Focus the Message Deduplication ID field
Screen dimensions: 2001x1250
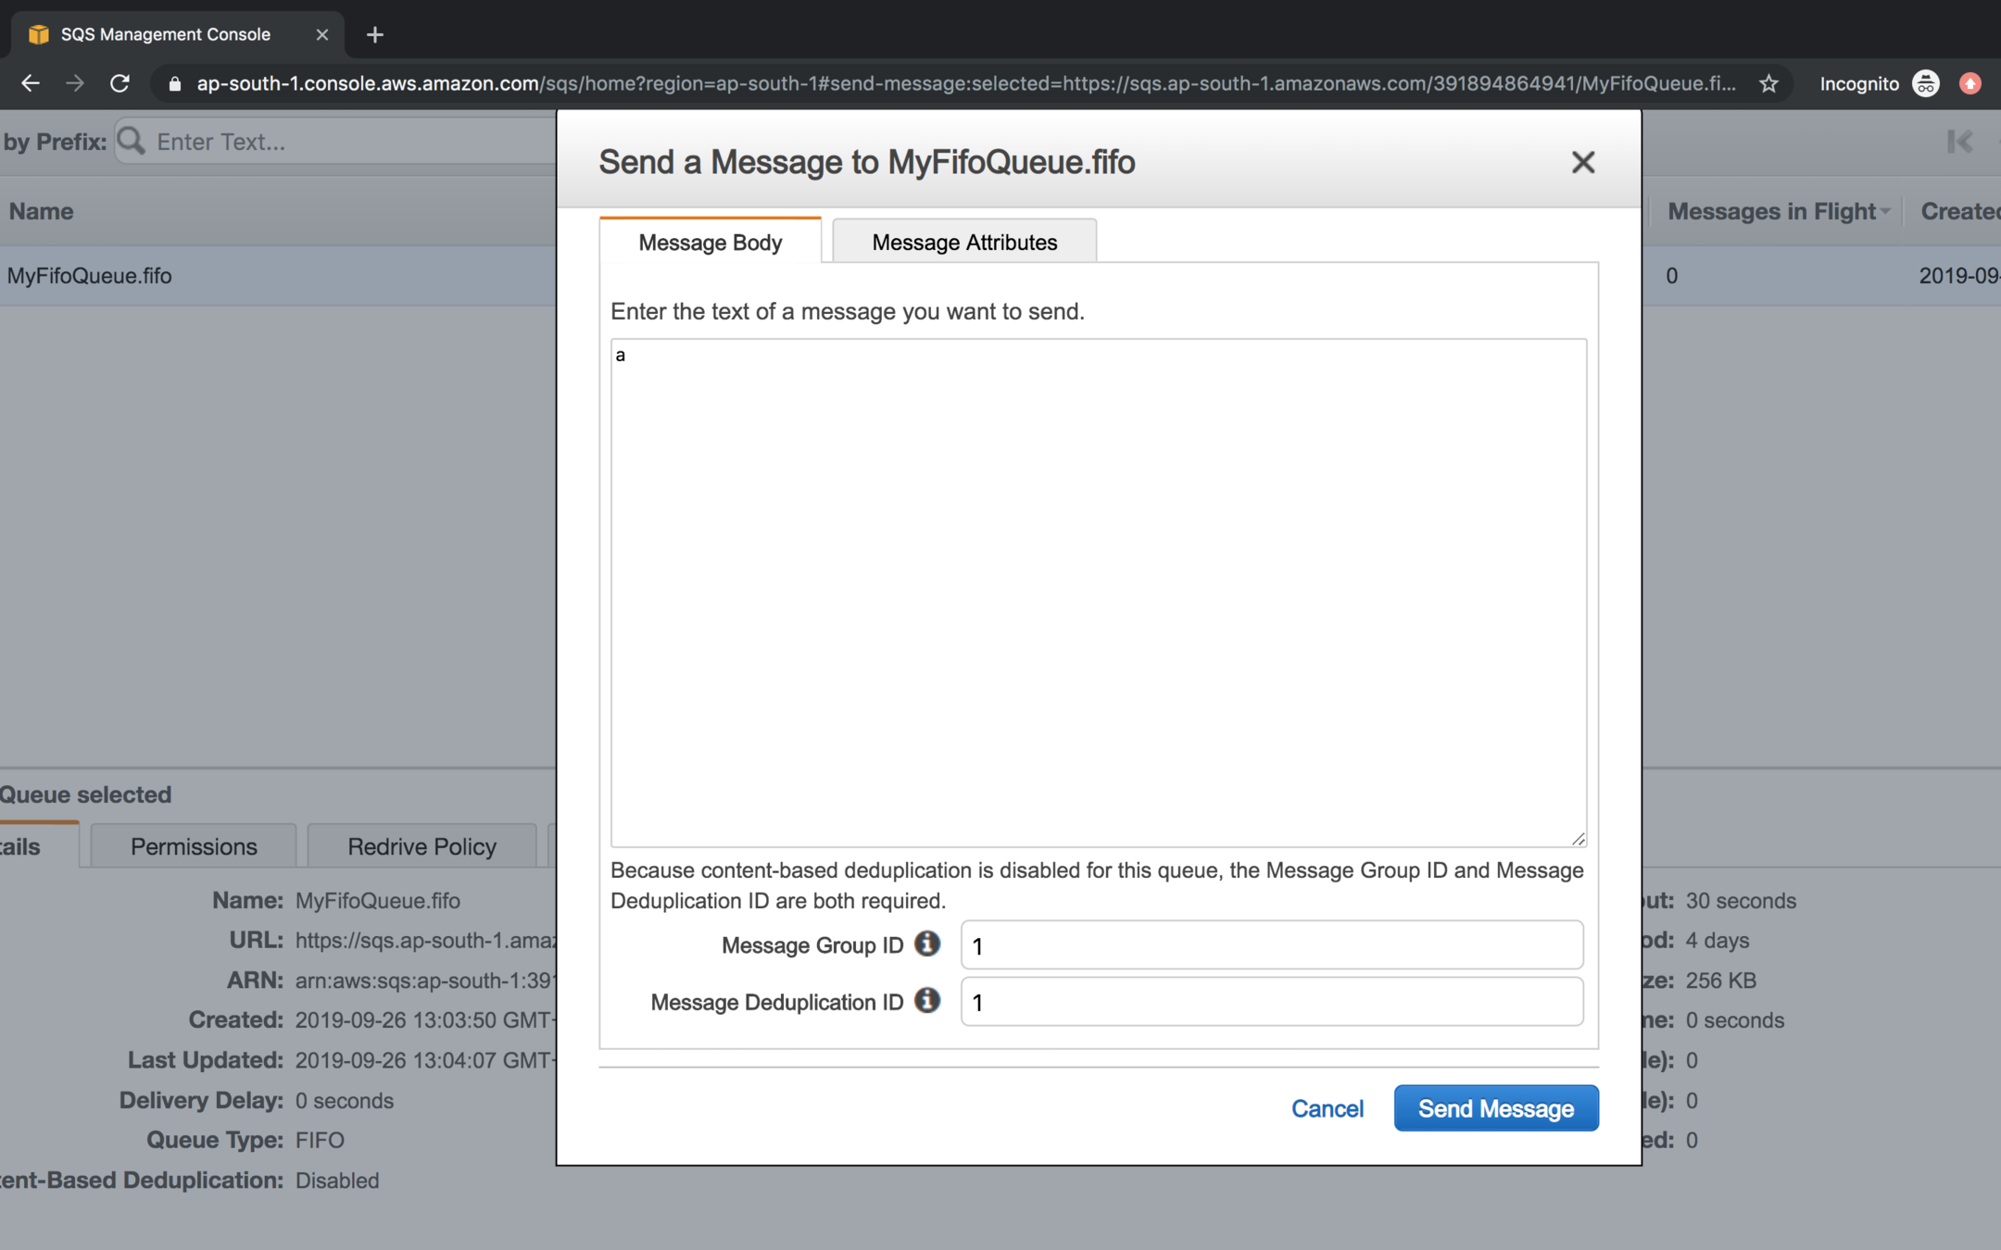(x=1271, y=1002)
